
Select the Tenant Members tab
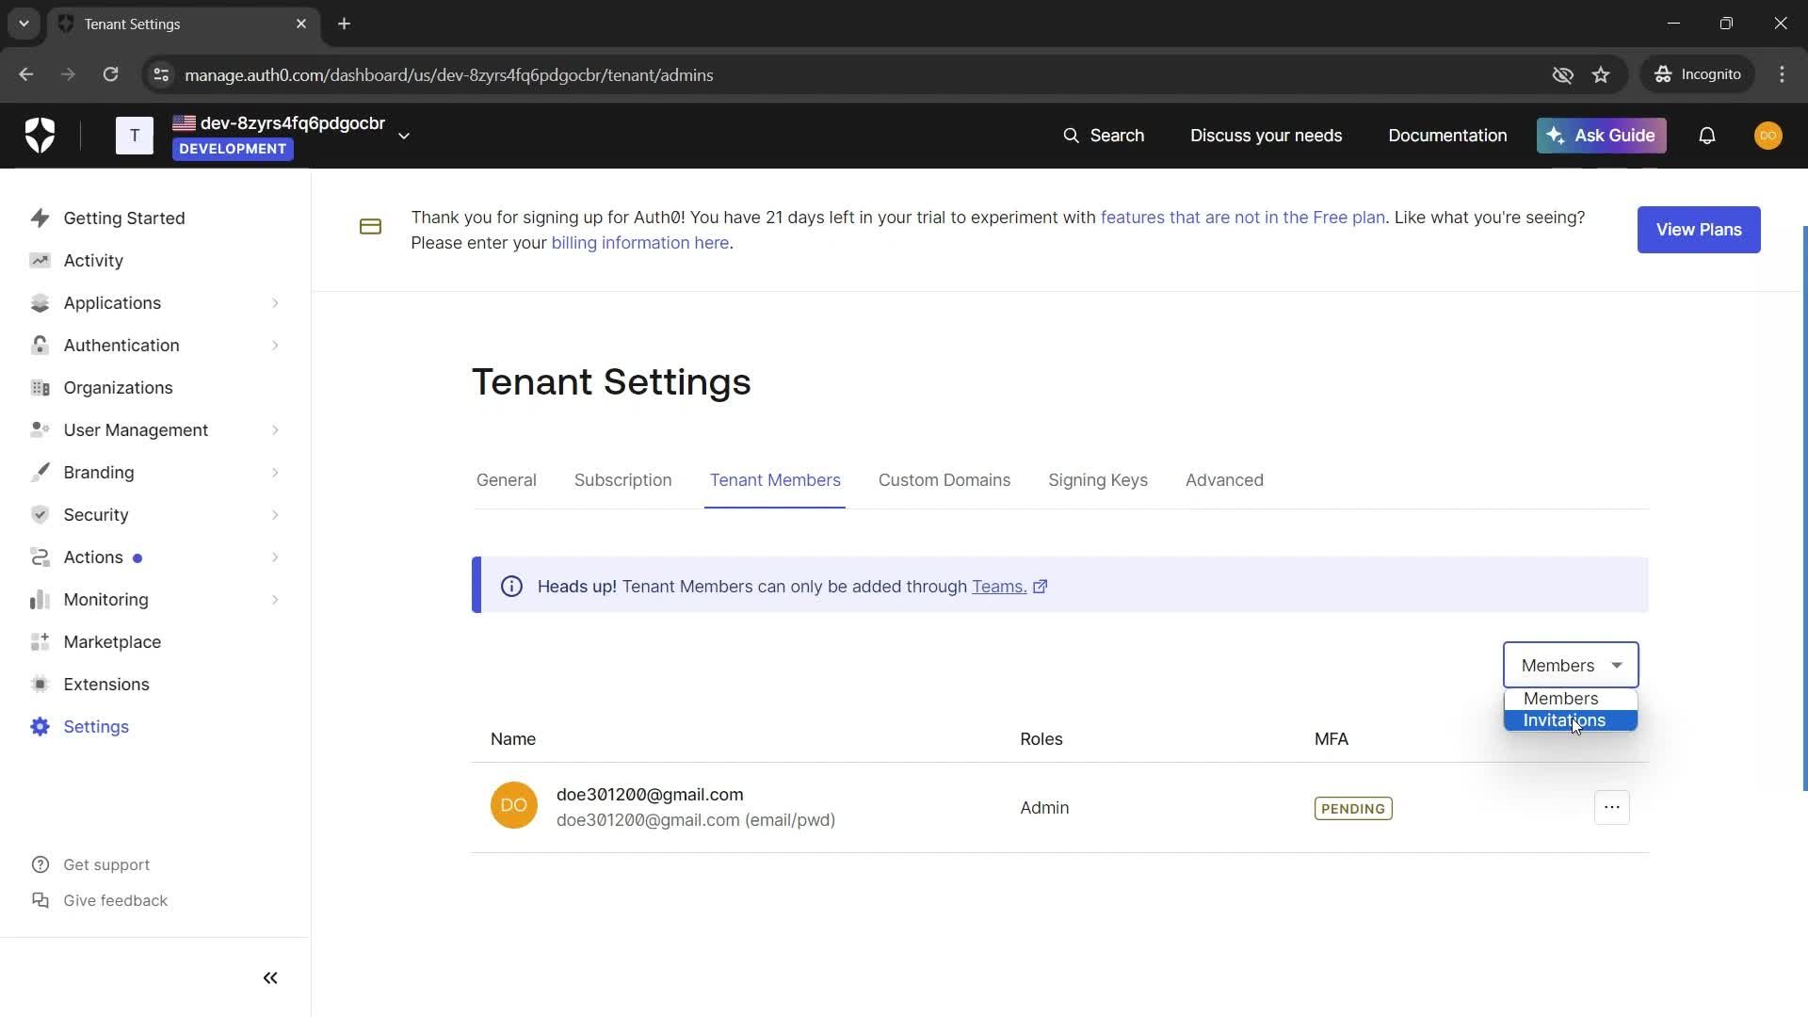(x=775, y=480)
